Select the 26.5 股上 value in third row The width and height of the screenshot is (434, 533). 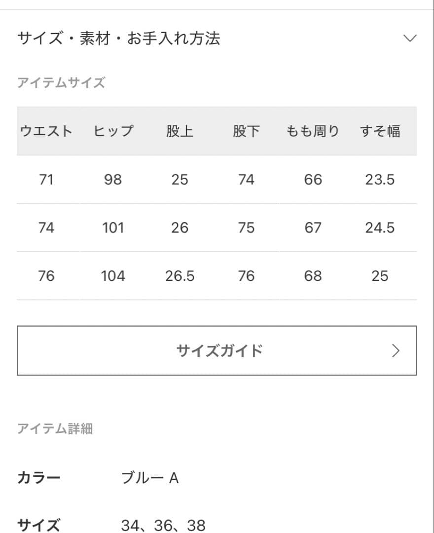180,276
